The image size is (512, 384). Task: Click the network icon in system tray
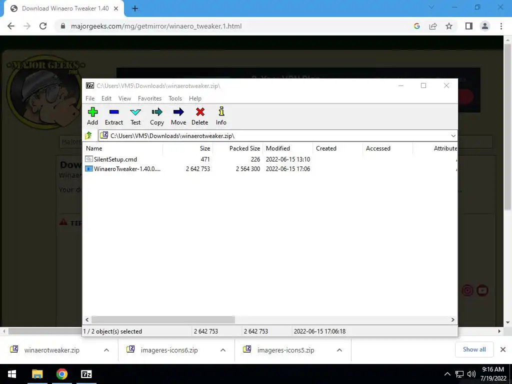point(459,374)
